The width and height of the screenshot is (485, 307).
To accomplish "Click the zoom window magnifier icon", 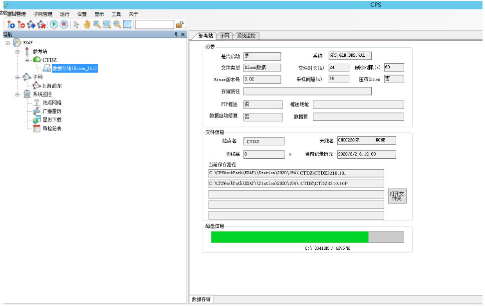I will tap(107, 24).
